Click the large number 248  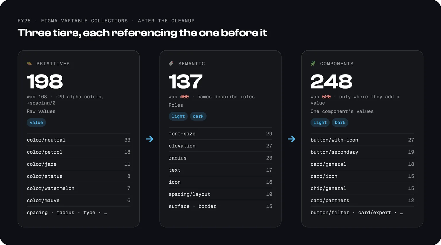coord(331,81)
